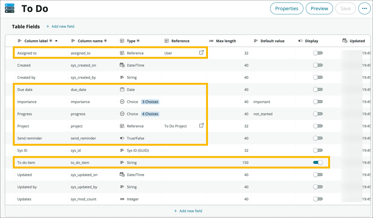The height and width of the screenshot is (218, 373).
Task: Open the 3 Choices list for Importance
Action: 150,102
